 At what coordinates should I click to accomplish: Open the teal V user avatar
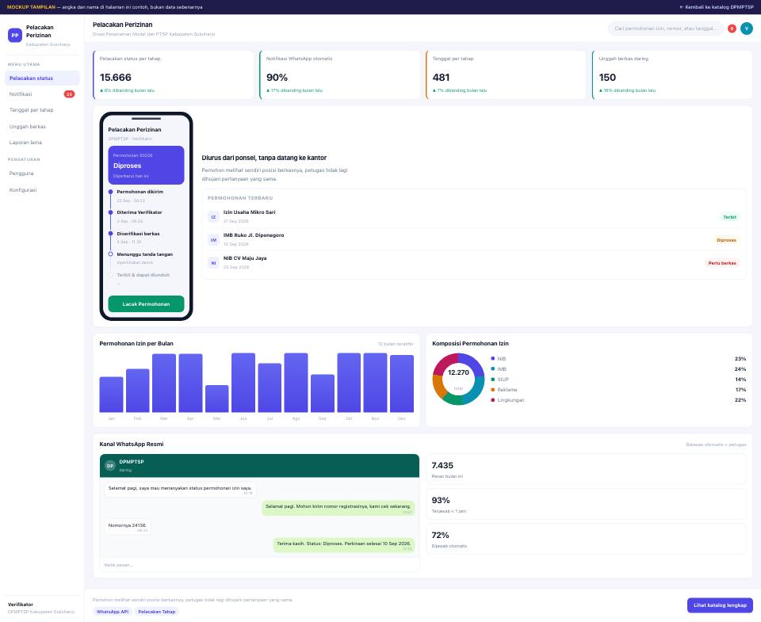click(x=747, y=29)
